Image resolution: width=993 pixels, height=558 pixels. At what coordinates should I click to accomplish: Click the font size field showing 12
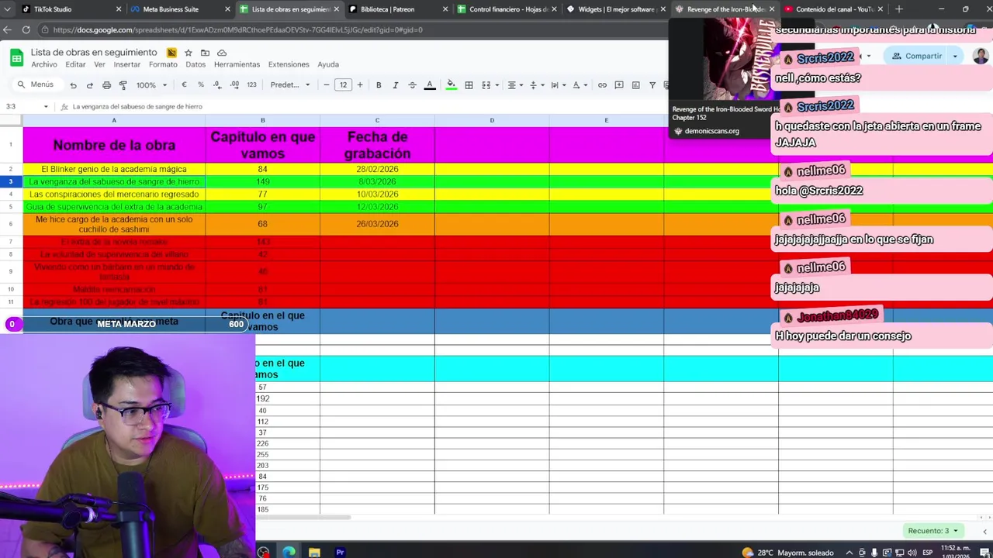pos(343,85)
